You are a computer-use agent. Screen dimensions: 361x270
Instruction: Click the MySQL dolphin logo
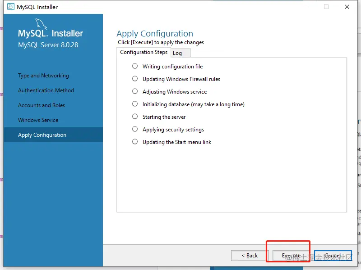click(41, 24)
